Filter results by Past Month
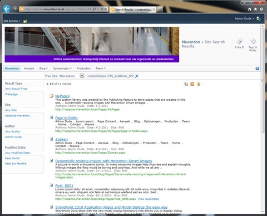Image resolution: width=267 pixels, height=216 pixels. coord(12,158)
